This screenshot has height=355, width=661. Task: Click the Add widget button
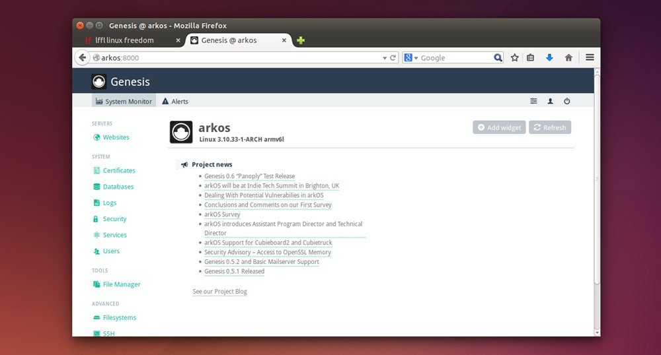tap(499, 127)
